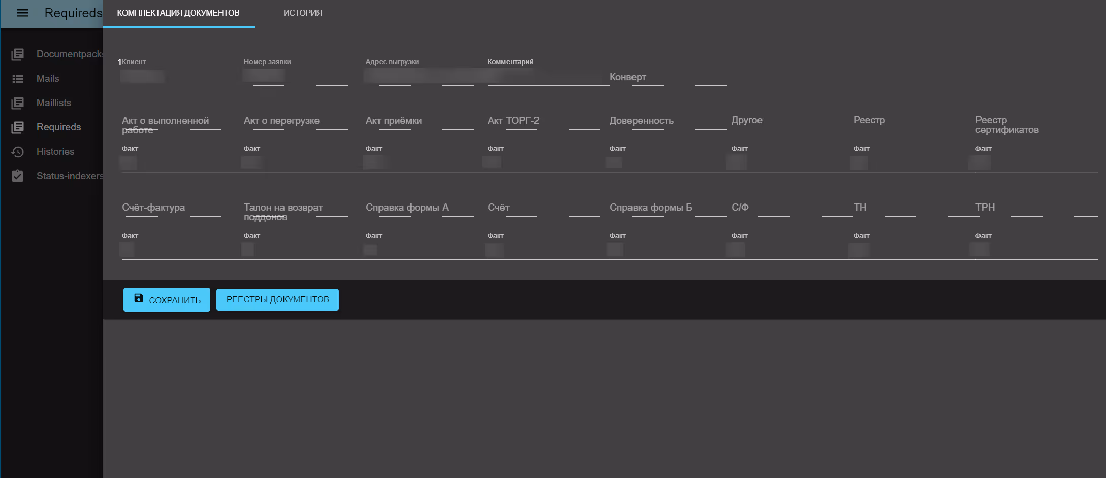Click the Requireds sidebar icon
The height and width of the screenshot is (478, 1106).
[x=18, y=127]
